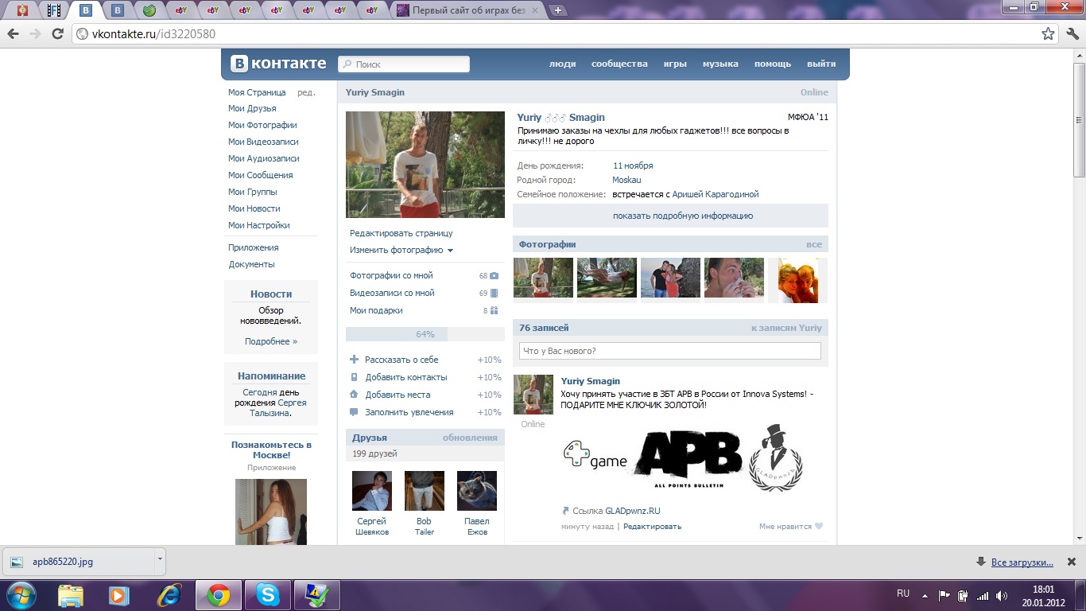The height and width of the screenshot is (611, 1086).
Task: Reload the page with the refresh icon
Action: pos(57,34)
